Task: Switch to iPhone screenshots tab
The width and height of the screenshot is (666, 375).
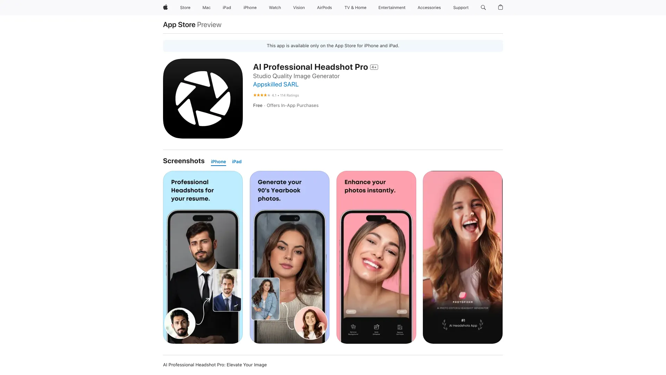Action: click(218, 161)
